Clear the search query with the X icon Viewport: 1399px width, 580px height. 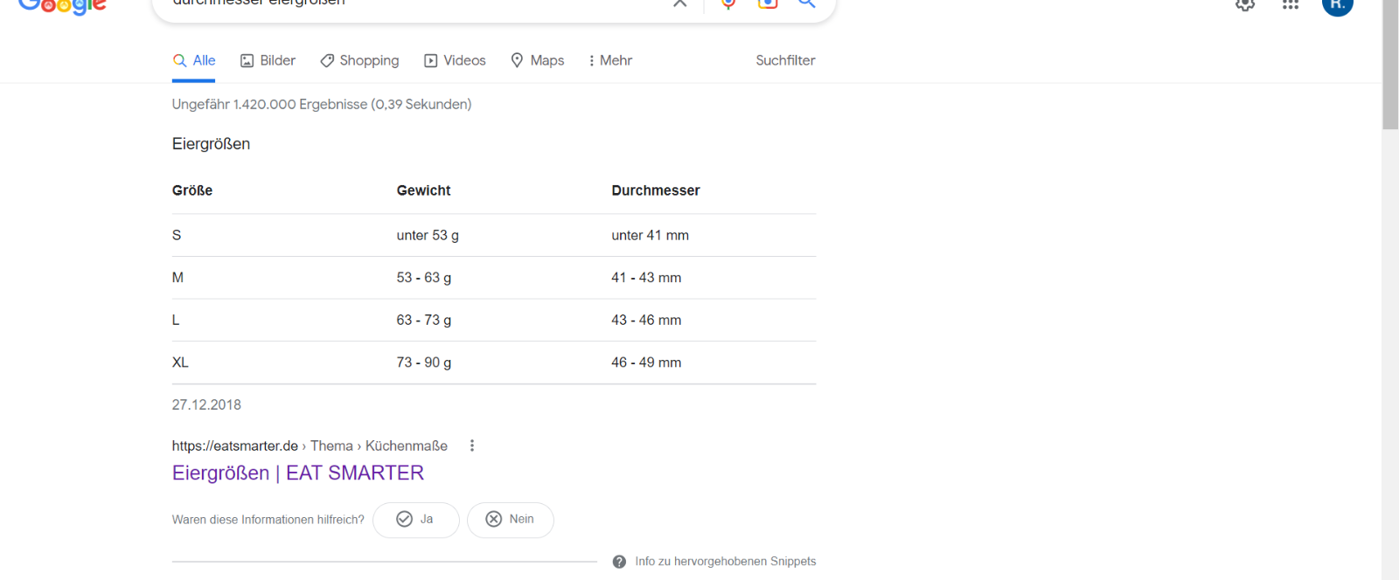pos(679,3)
